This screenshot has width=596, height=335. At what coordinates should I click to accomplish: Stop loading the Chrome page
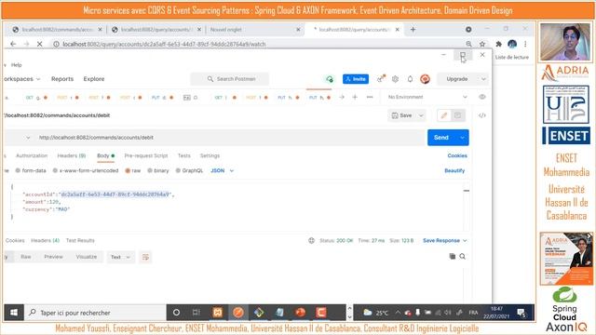(39, 44)
